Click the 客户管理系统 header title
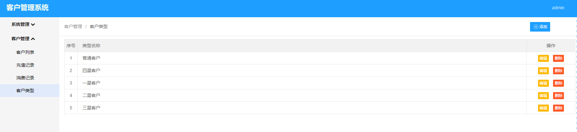Screen dimensions: 577x132 [27, 8]
